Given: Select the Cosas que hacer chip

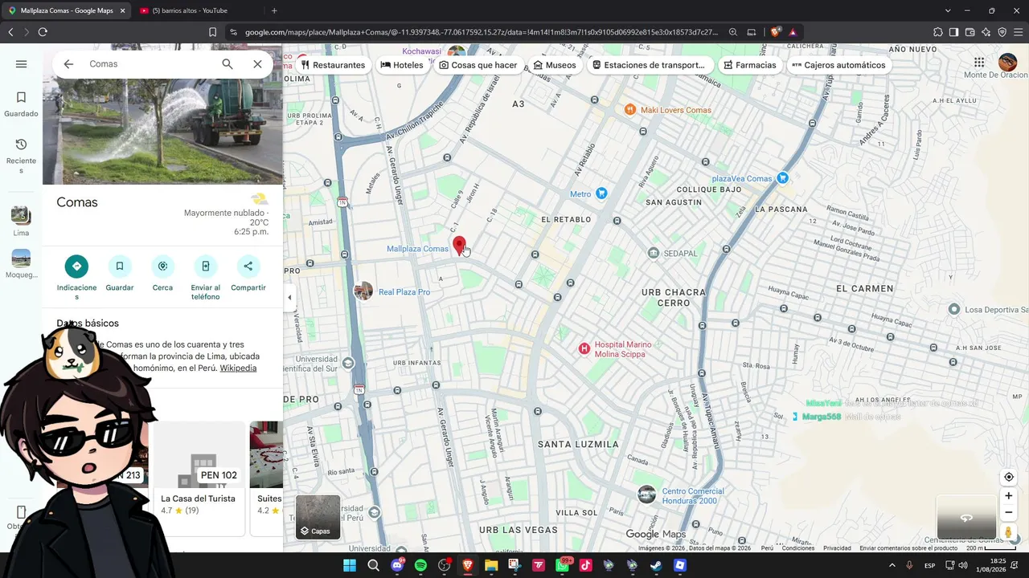Looking at the screenshot, I should 478,65.
